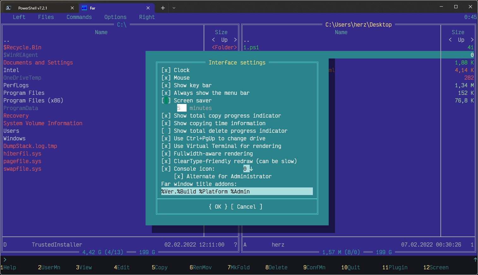478x275 pixels.
Task: Toggle Show copying time information
Action: click(166, 123)
